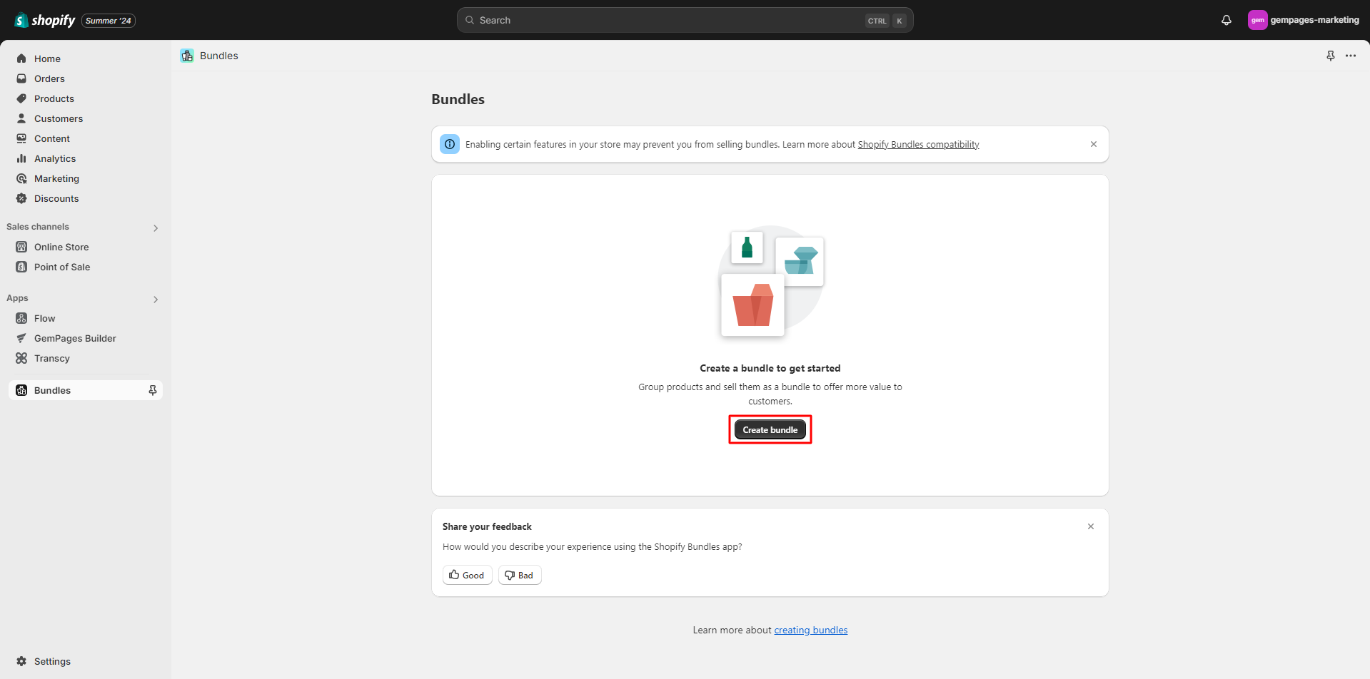
Task: Open the more actions menu next to the pin
Action: pyautogui.click(x=1351, y=55)
